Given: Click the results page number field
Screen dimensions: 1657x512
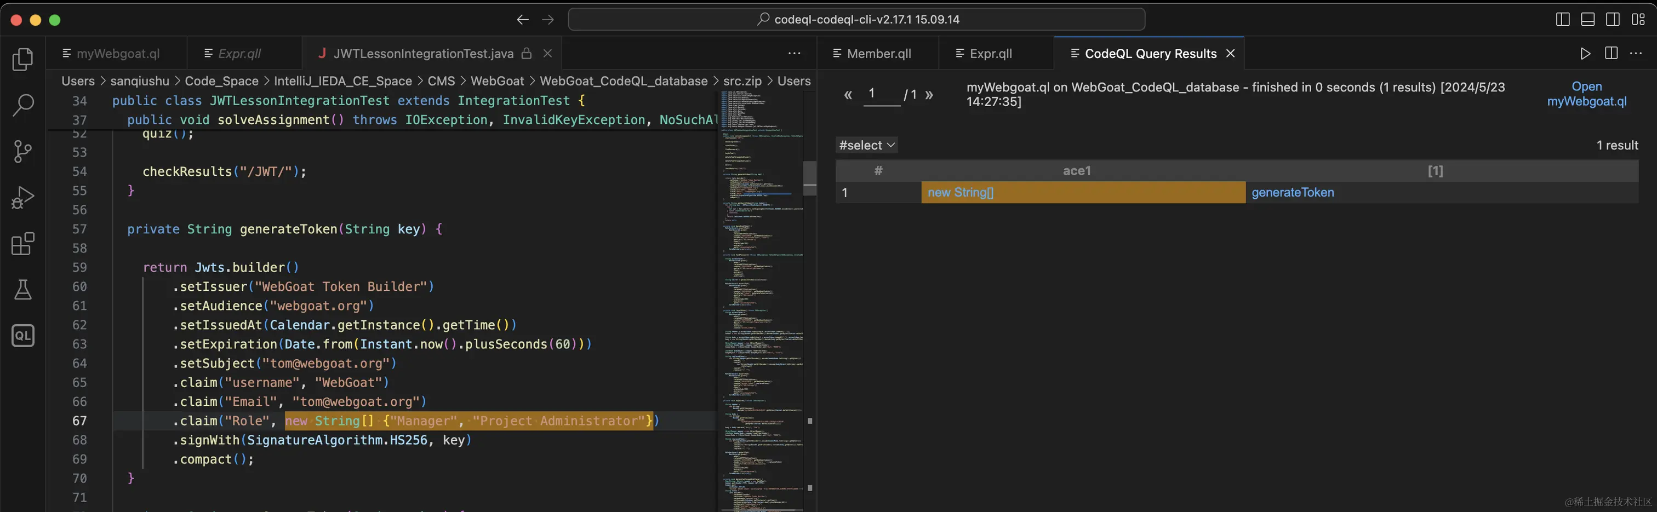Looking at the screenshot, I should tap(881, 94).
